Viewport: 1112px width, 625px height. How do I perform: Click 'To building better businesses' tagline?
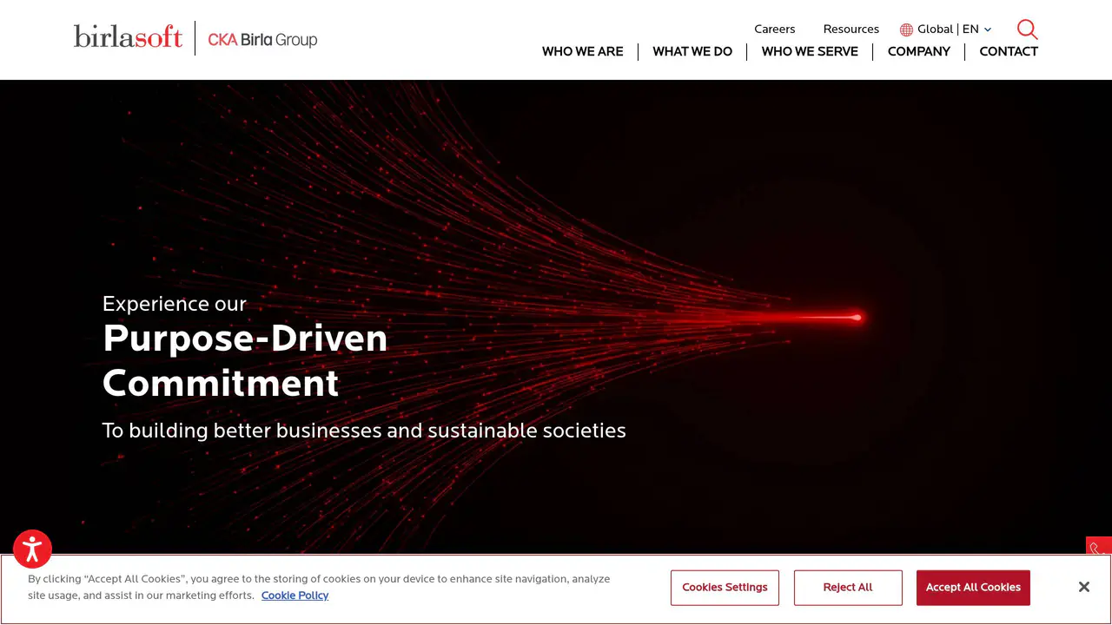364,430
